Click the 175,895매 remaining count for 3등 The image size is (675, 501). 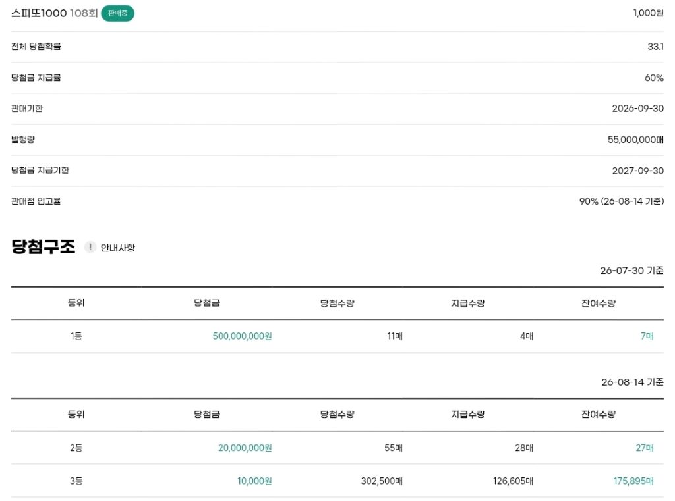click(x=633, y=481)
